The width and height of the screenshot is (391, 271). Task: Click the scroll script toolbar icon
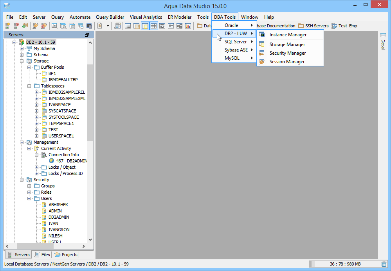[x=117, y=26]
